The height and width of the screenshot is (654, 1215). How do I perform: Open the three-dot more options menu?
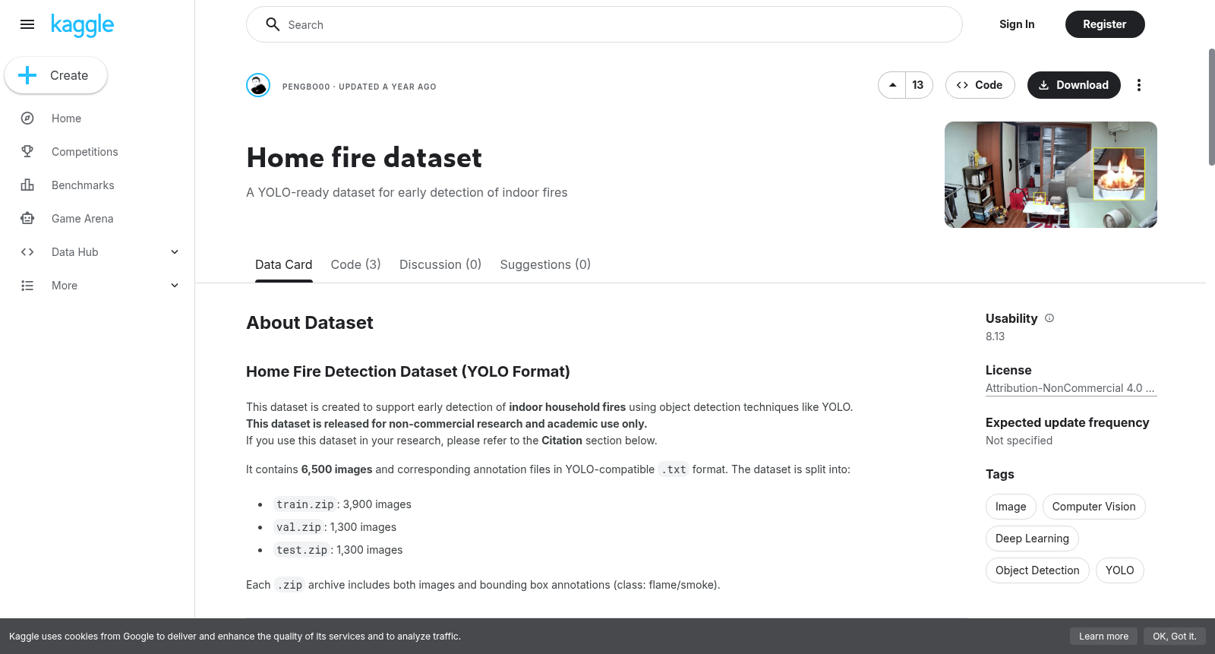pos(1138,85)
